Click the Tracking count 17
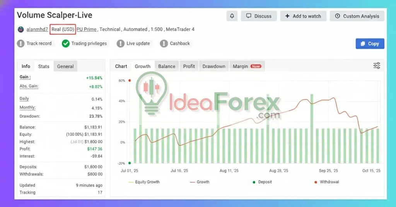The width and height of the screenshot is (396, 207). coord(100,192)
